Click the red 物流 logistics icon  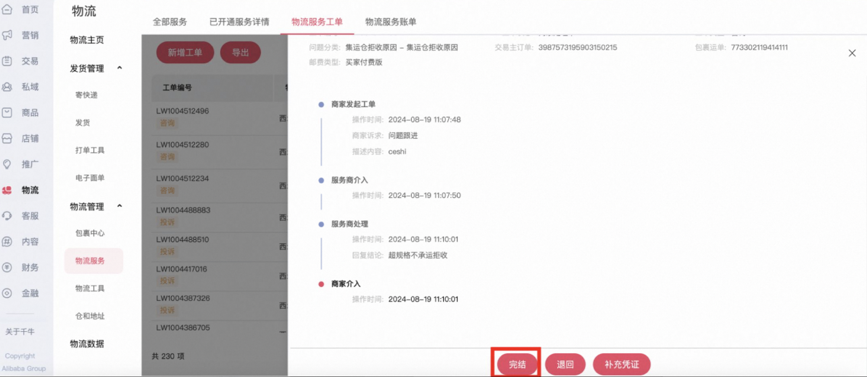(7, 190)
